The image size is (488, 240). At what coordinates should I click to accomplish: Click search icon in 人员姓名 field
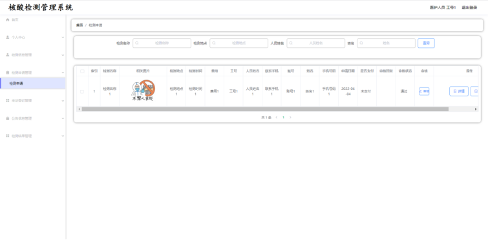(x=291, y=43)
